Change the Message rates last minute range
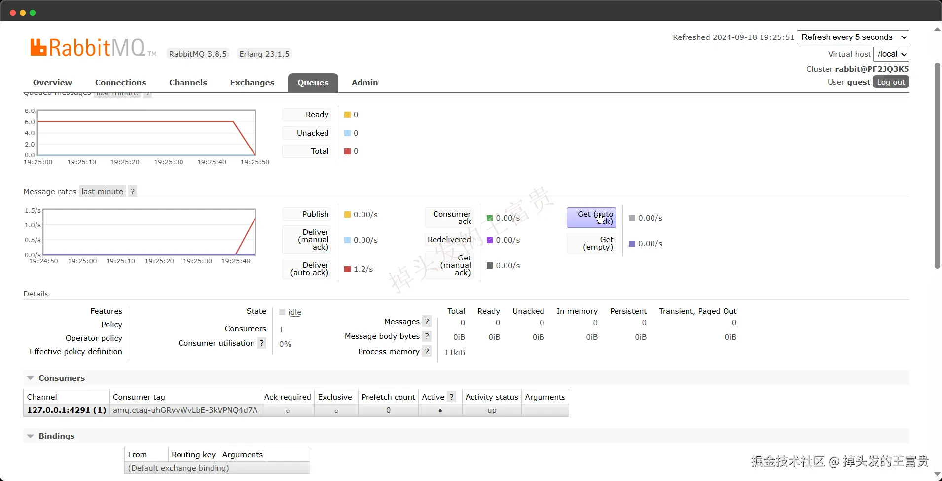The height and width of the screenshot is (481, 942). [x=102, y=192]
